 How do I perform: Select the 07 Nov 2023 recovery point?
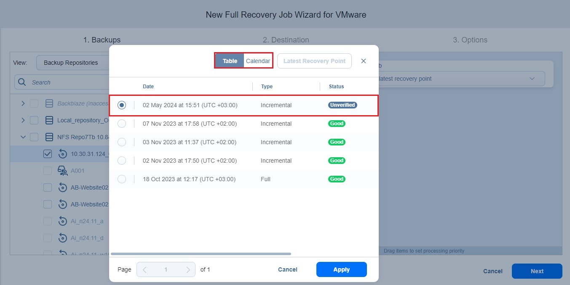(x=122, y=124)
